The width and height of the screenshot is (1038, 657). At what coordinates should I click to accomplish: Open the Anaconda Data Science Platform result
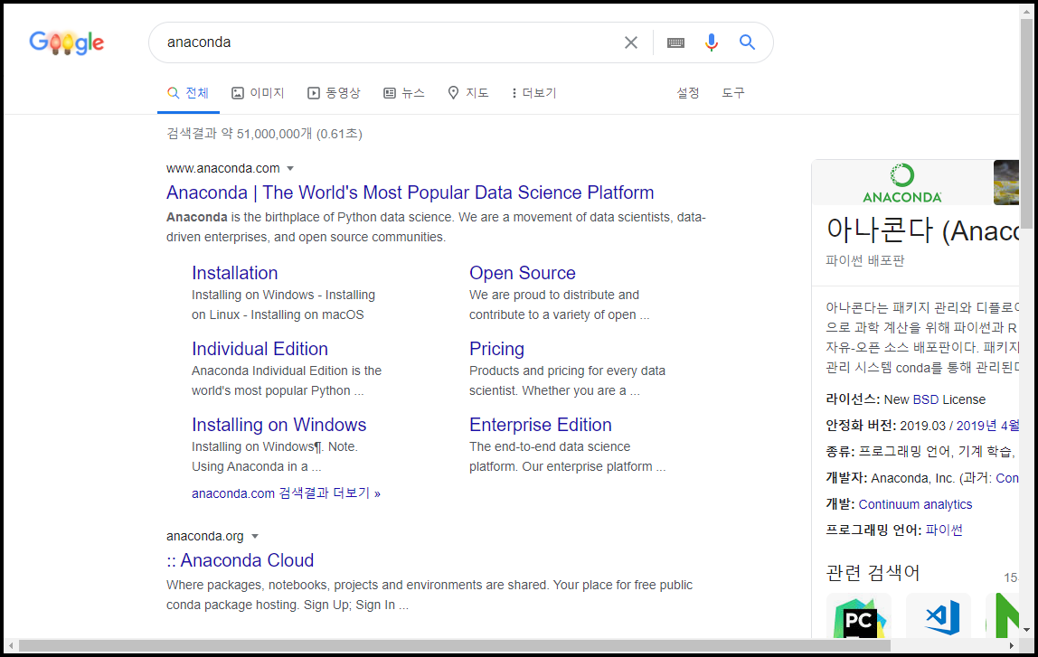coord(410,192)
